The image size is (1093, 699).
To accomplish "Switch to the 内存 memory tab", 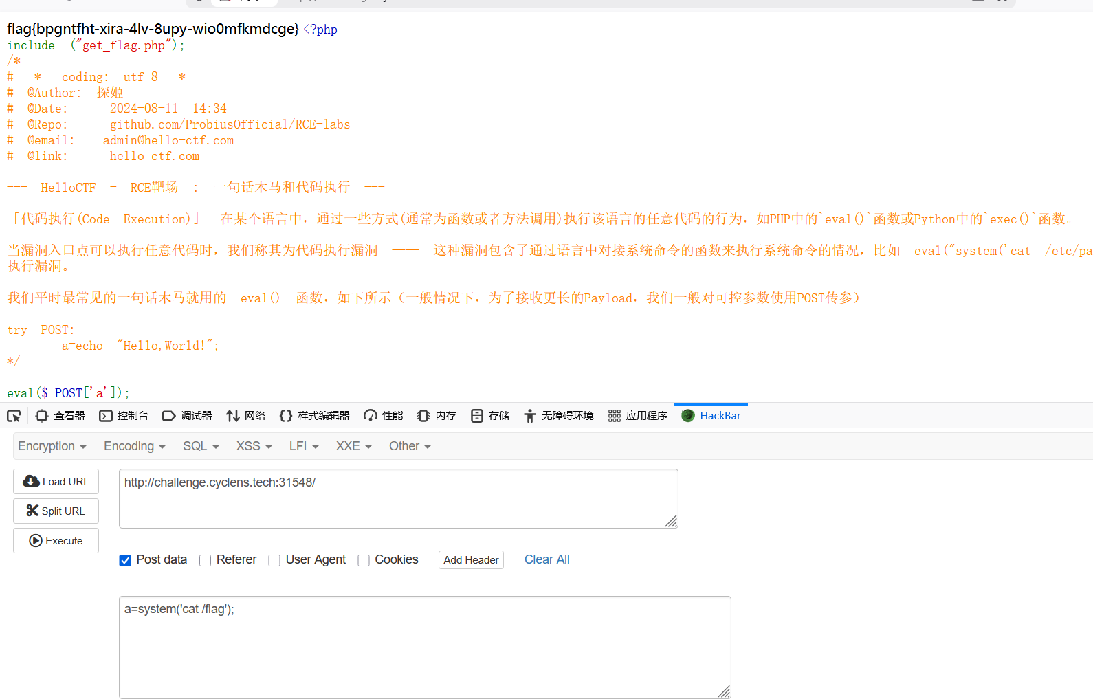I will 437,416.
